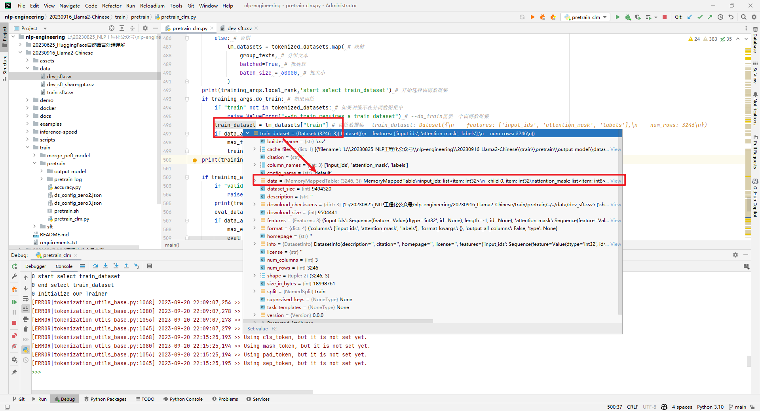
Task: Open the Search Everywhere magnifier
Action: [743, 17]
